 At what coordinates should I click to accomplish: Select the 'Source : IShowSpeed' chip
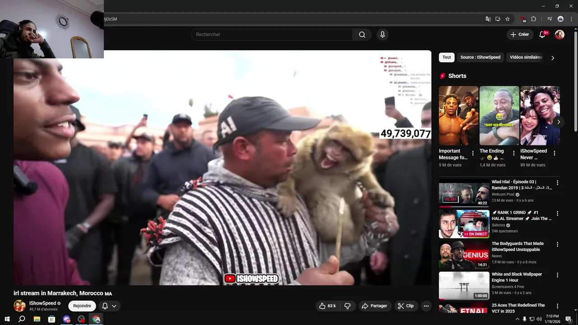(x=480, y=57)
